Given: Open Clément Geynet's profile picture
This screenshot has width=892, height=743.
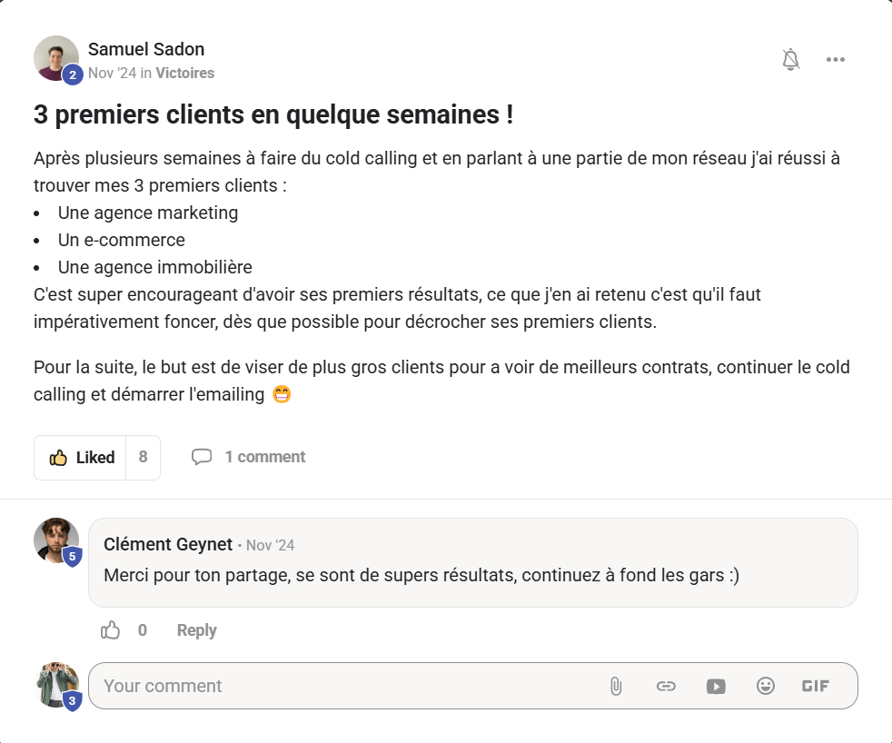Looking at the screenshot, I should [x=56, y=540].
